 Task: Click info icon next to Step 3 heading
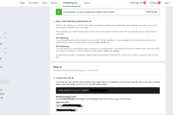click(90, 21)
